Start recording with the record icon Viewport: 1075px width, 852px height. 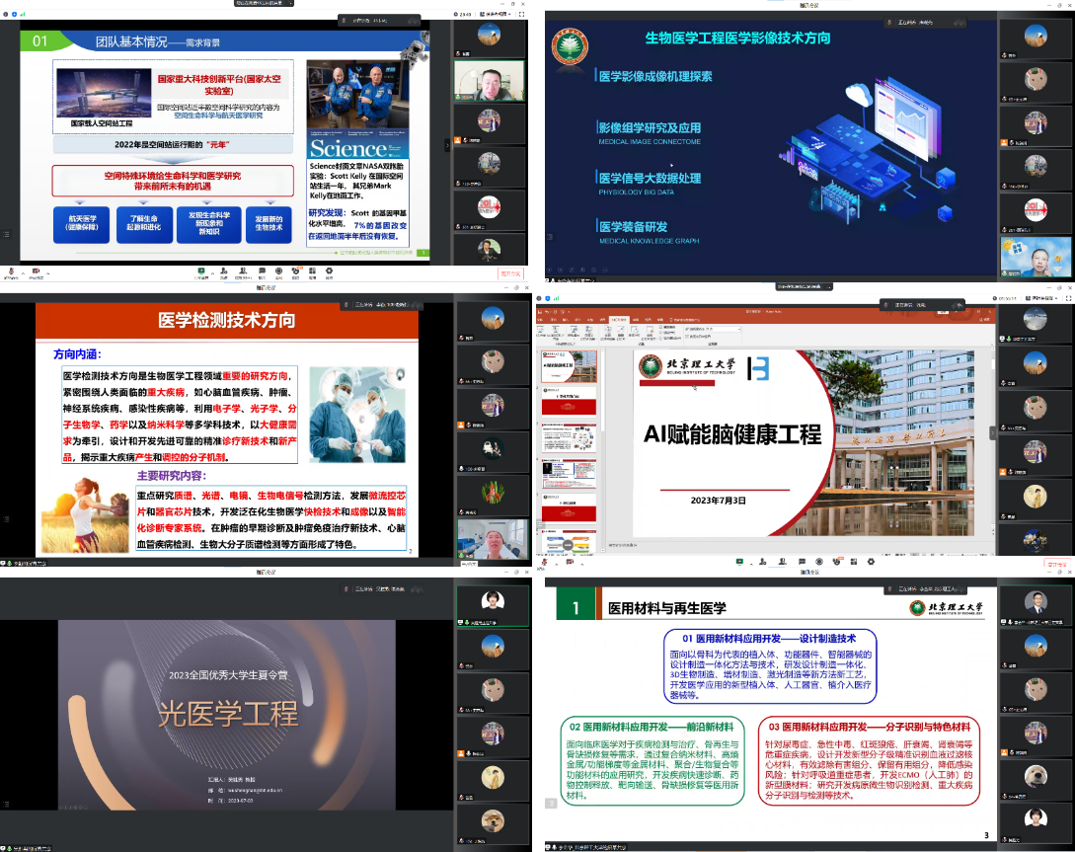pyautogui.click(x=277, y=269)
